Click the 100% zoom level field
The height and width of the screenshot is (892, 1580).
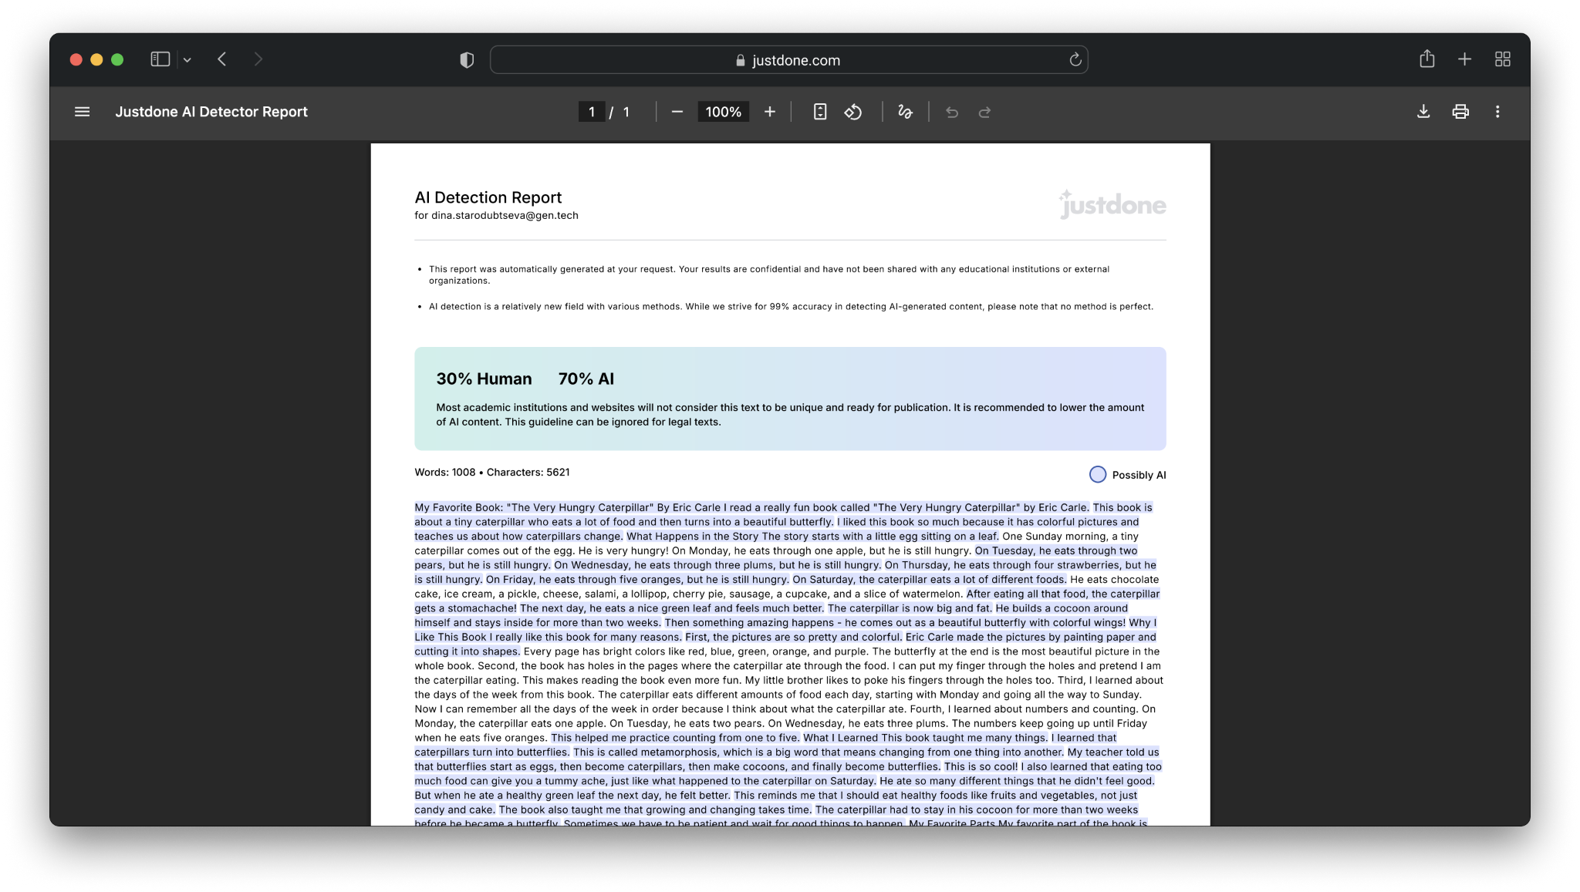click(723, 112)
